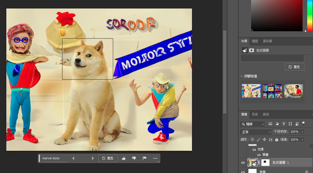
Task: Open the 正常 blend mode dropdown
Action: [x=256, y=132]
